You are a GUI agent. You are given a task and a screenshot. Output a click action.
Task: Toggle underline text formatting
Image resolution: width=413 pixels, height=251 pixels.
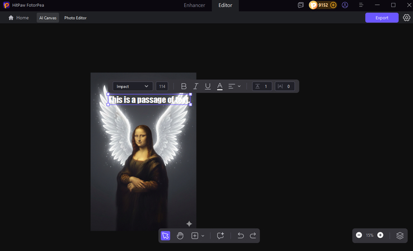[208, 86]
